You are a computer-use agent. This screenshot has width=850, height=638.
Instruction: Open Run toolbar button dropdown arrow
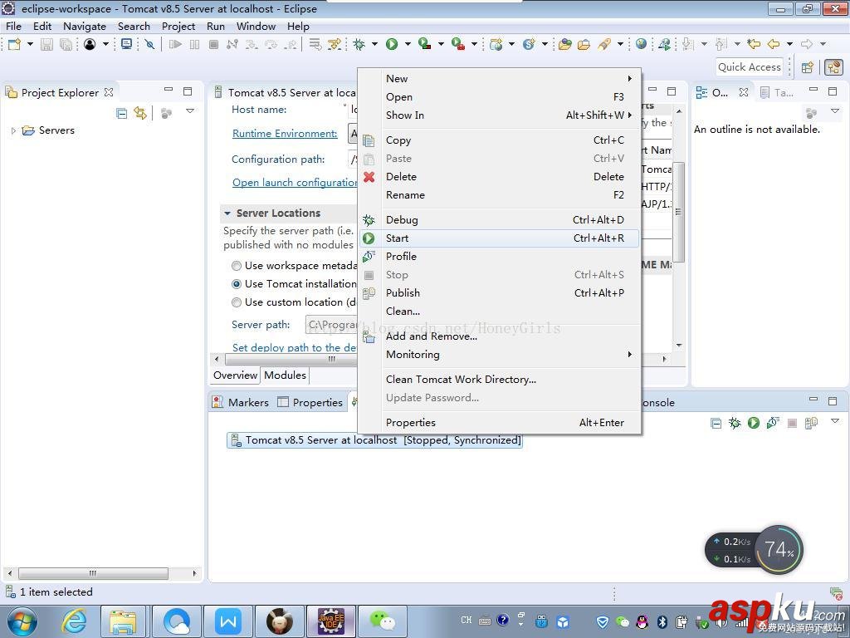pos(407,44)
